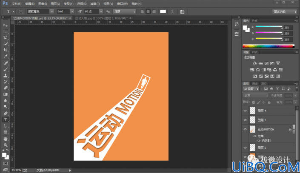Select the Move tool
Viewport: 300px width, 173px height.
[x=6, y=25]
